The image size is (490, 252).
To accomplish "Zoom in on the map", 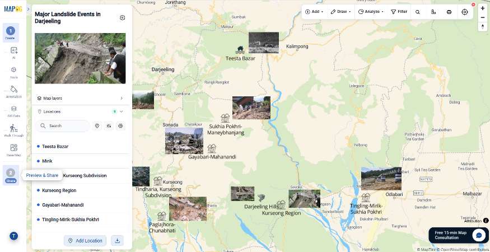I will pyautogui.click(x=483, y=8).
